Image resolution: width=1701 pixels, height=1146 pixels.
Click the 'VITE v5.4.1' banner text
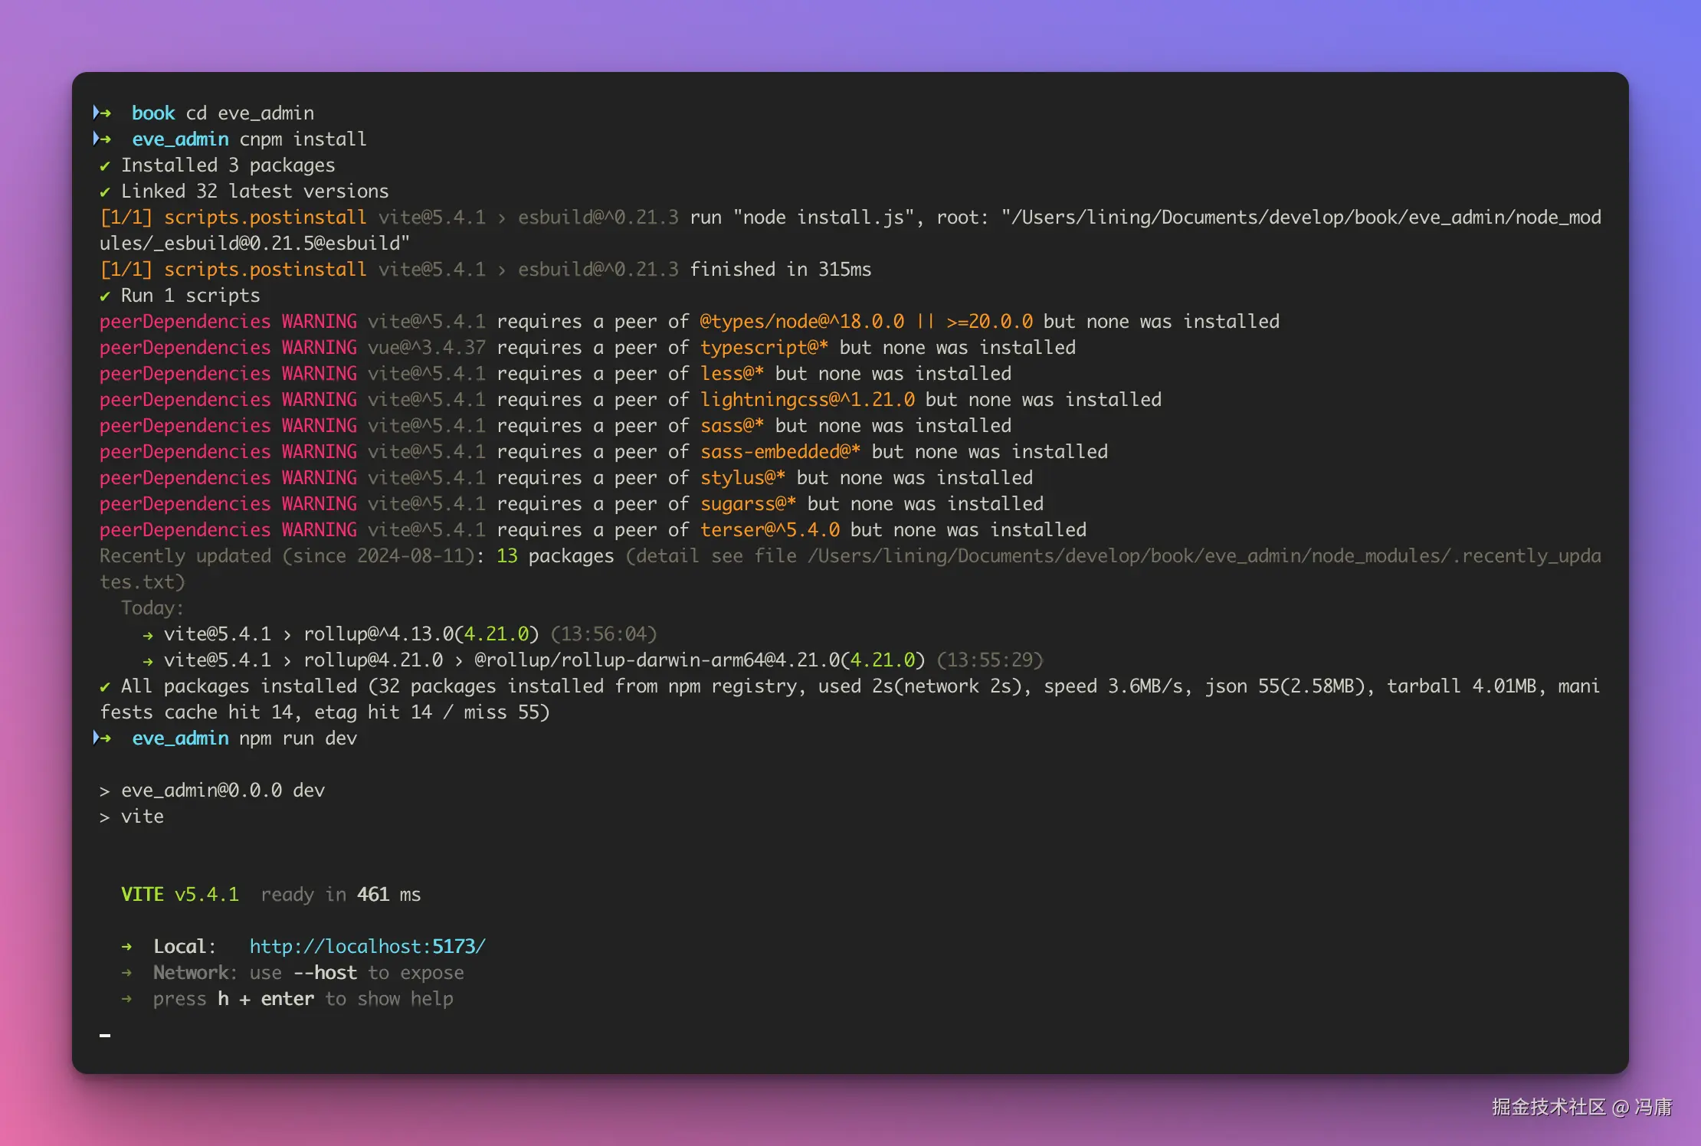(179, 894)
